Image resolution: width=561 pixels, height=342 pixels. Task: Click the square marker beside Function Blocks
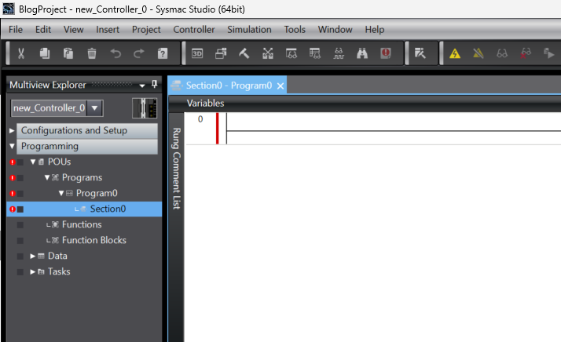20,241
